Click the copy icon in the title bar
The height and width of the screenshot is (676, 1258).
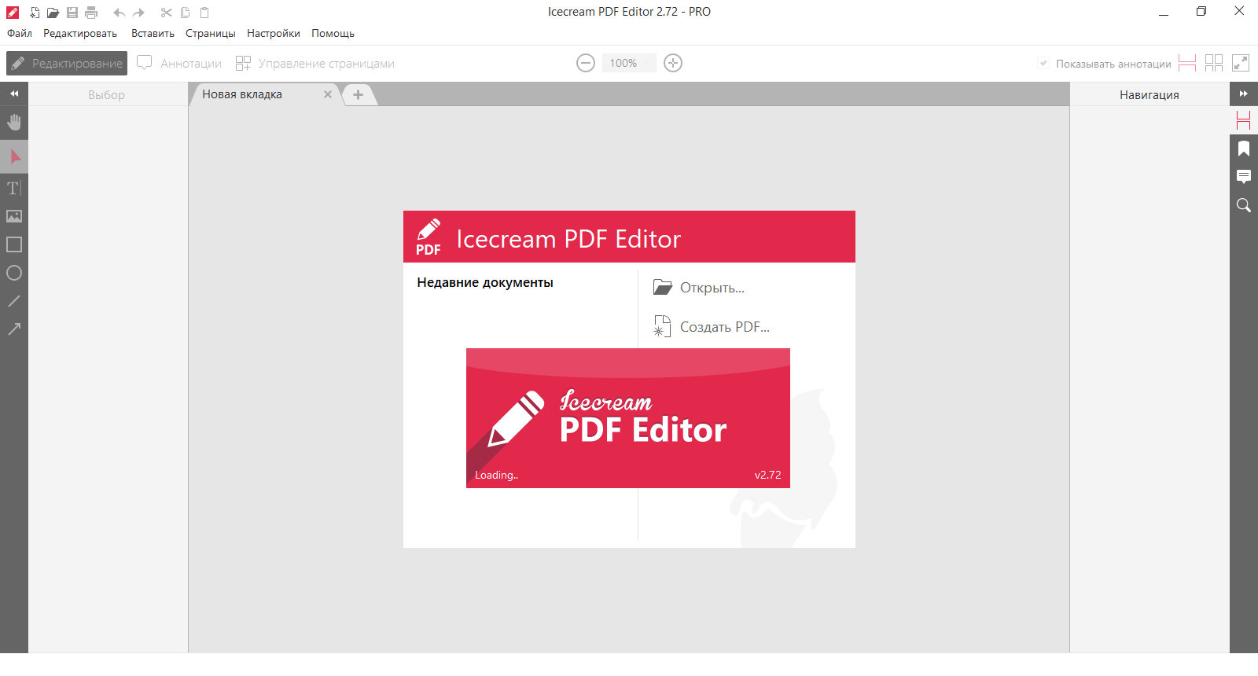tap(186, 13)
